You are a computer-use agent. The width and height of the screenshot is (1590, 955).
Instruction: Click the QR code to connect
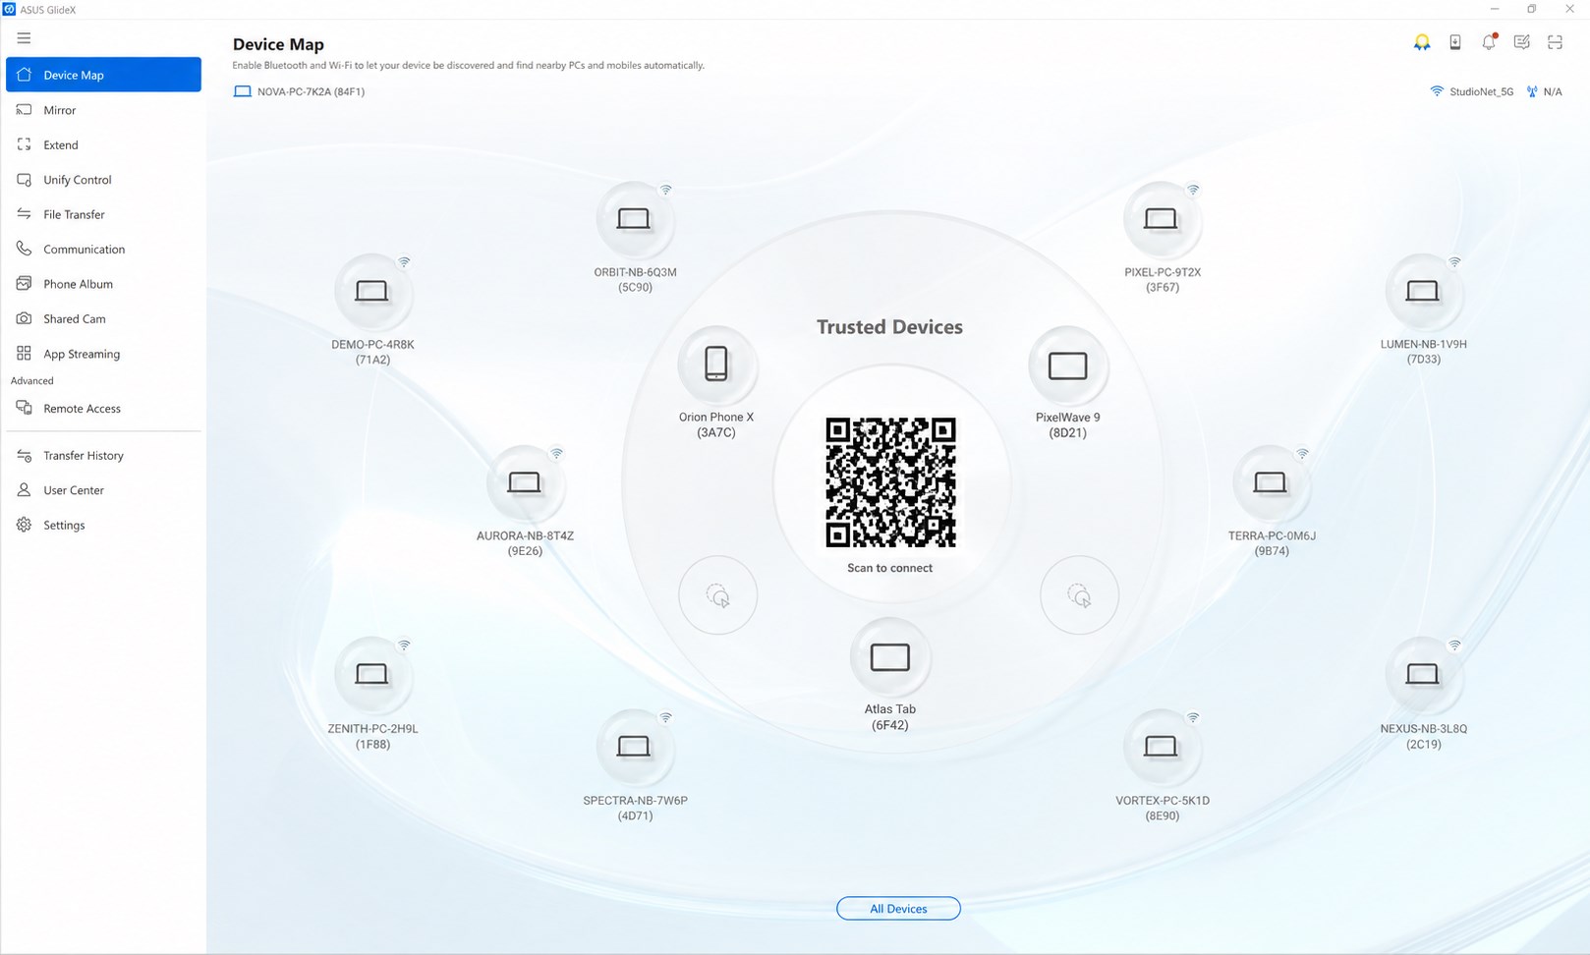point(890,482)
